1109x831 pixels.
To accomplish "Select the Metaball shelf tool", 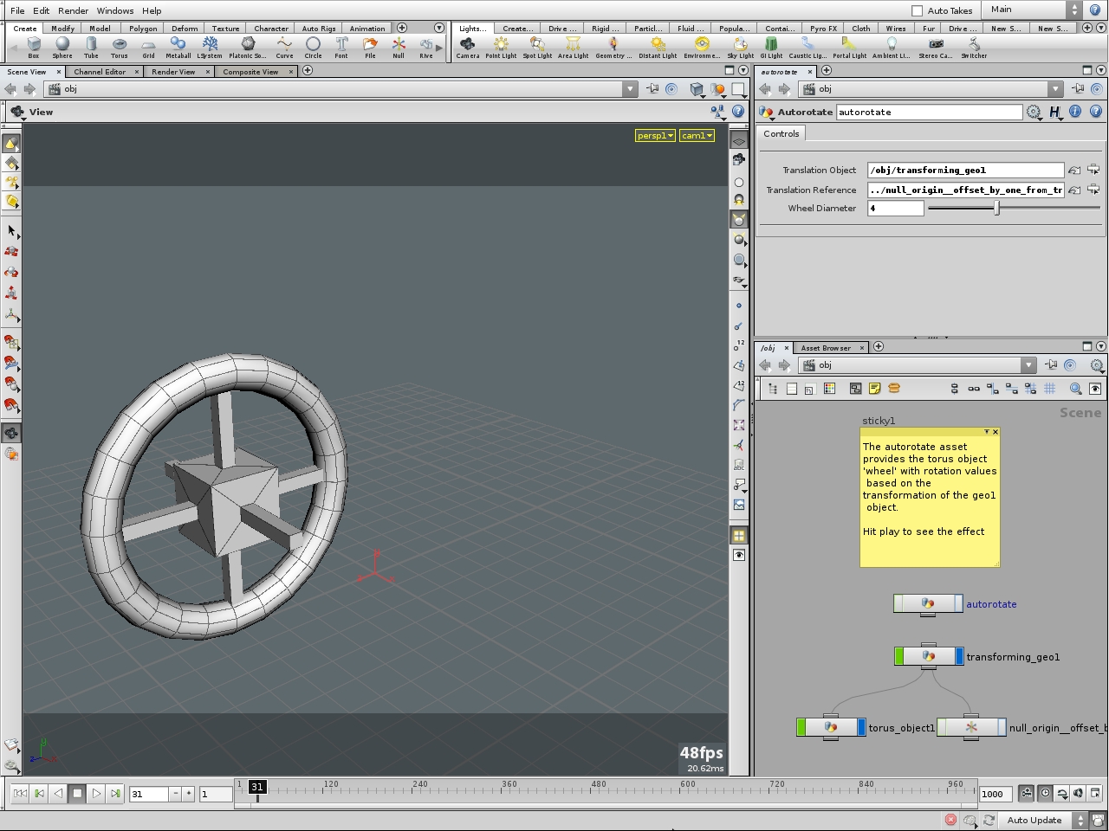I will pyautogui.click(x=178, y=47).
